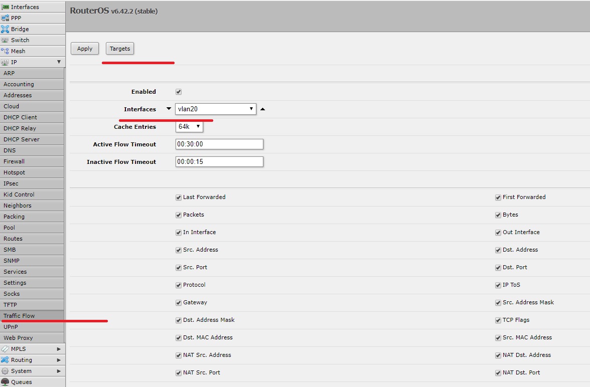Viewport: 590px width, 387px height.
Task: Collapse the IP menu arrow
Action: pyautogui.click(x=59, y=62)
